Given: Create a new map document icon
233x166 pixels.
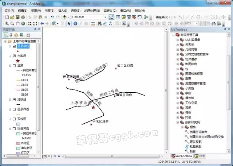Looking at the screenshot, I should click(7, 17).
